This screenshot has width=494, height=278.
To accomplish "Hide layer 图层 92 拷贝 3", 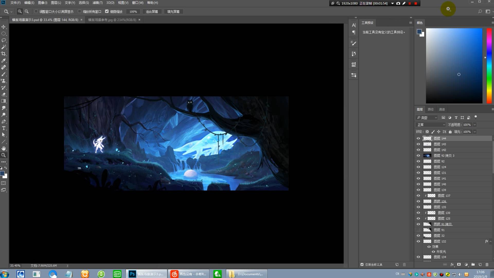I will tap(418, 156).
